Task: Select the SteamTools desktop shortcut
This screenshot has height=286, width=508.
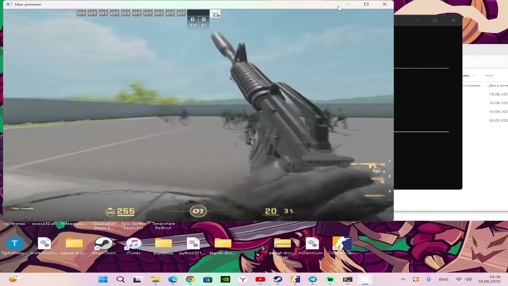Action: 104,246
